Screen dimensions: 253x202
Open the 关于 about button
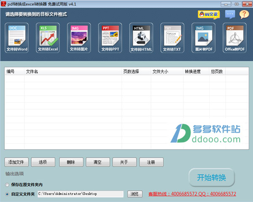(x=124, y=162)
